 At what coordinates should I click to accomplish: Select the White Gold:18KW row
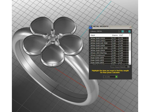click(x=109, y=50)
